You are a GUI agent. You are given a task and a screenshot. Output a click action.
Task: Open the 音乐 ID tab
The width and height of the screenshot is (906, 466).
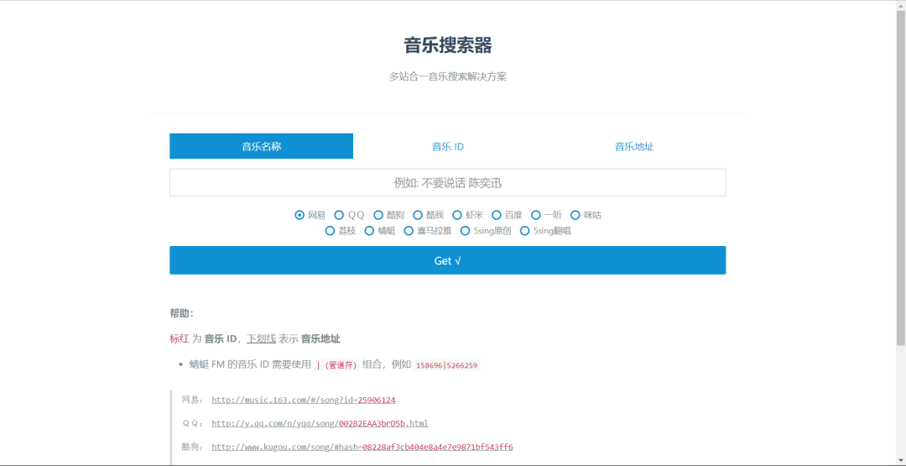coord(448,146)
